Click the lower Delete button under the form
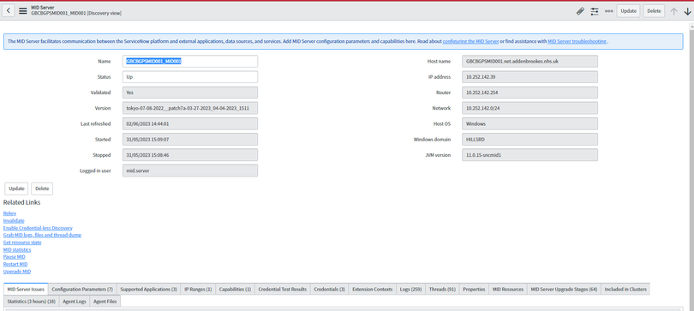The image size is (694, 311). coord(42,188)
